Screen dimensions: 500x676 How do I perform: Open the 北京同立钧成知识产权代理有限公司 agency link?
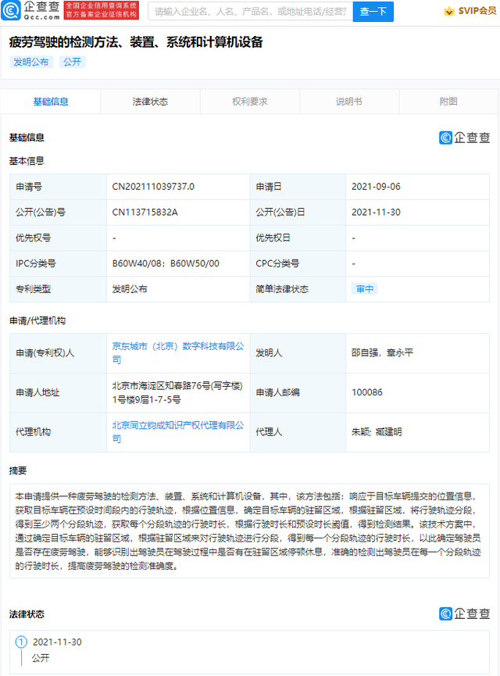click(177, 431)
